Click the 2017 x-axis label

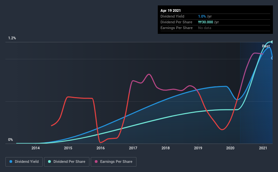(x=133, y=148)
